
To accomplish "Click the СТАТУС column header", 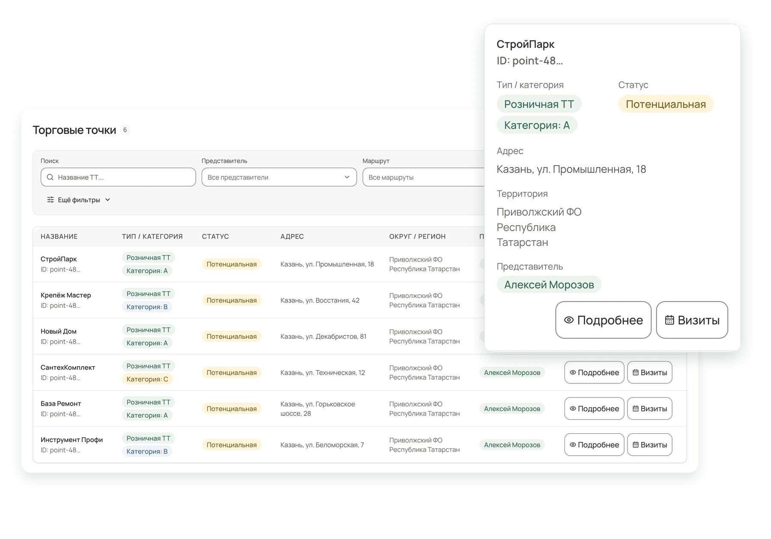I will 215,237.
